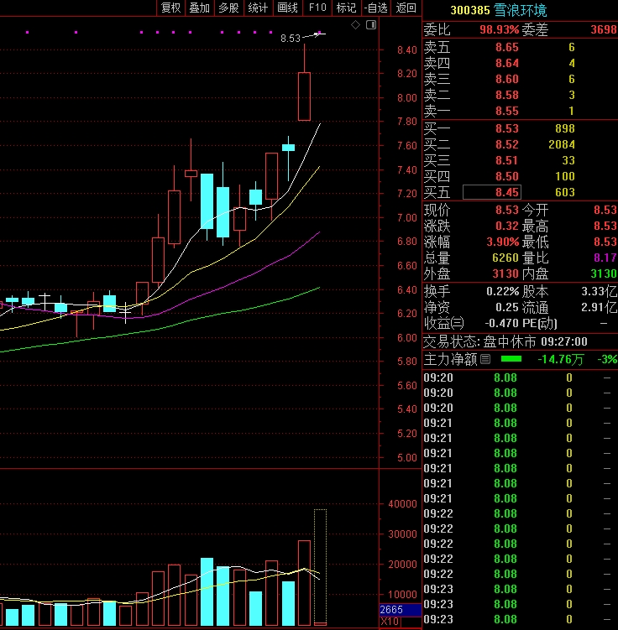Toggle -自选 watchlist removal button
This screenshot has height=630, width=618.
coord(375,8)
